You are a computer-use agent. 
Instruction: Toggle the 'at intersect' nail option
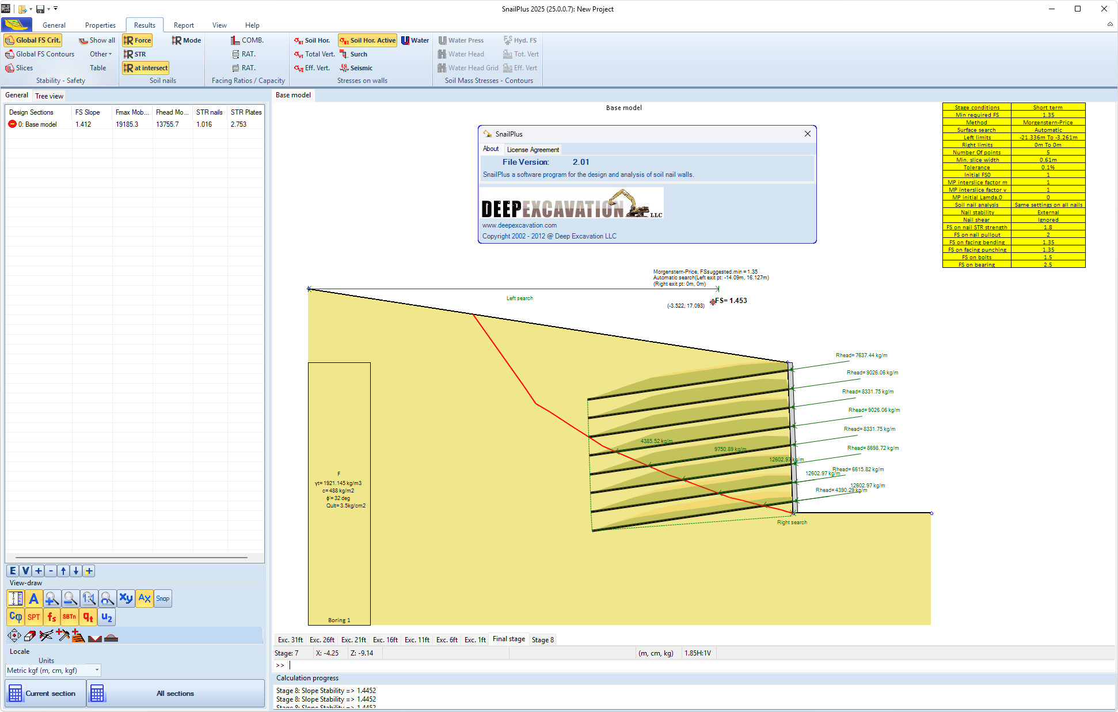point(146,68)
